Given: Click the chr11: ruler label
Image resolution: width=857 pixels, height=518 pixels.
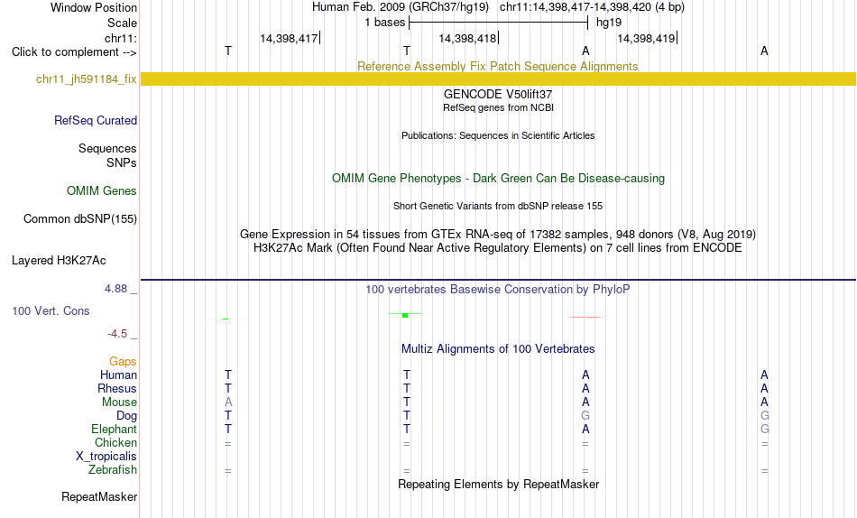Looking at the screenshot, I should (120, 38).
